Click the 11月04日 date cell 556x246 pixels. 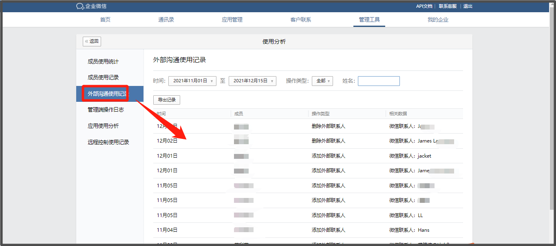pos(167,230)
